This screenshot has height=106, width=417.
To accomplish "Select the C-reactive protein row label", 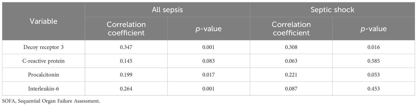I will [43, 61].
